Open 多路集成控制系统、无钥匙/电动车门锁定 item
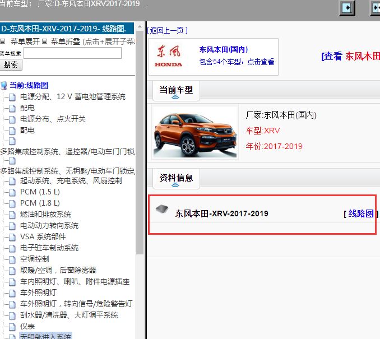380x339 pixels. point(68,171)
